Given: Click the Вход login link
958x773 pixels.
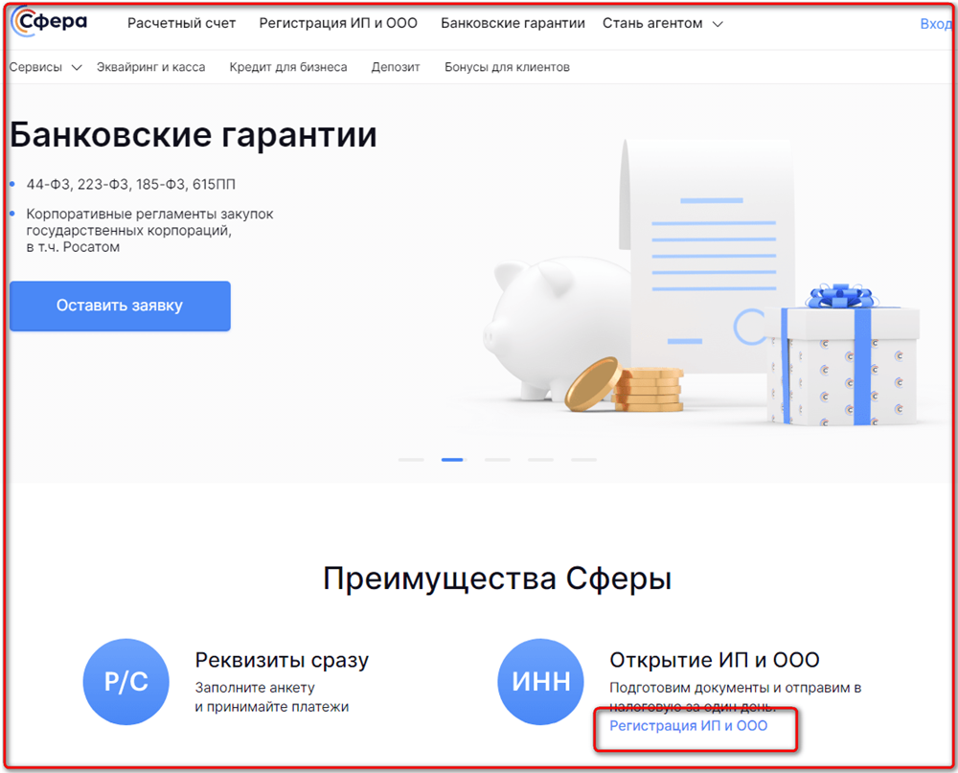Looking at the screenshot, I should (x=936, y=24).
